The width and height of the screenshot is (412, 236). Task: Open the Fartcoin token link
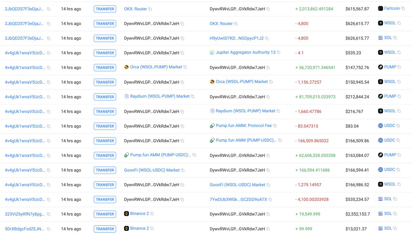[392, 9]
